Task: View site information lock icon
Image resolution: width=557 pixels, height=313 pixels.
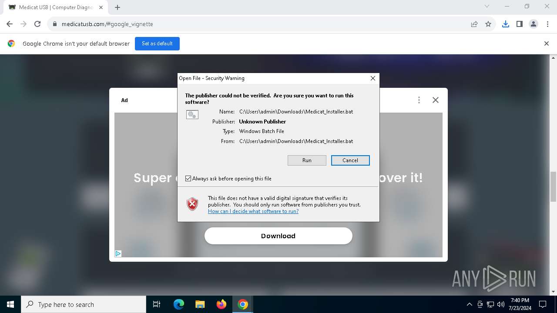Action: point(55,24)
